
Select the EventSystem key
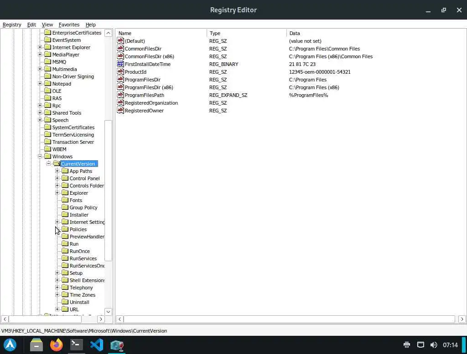(x=67, y=40)
